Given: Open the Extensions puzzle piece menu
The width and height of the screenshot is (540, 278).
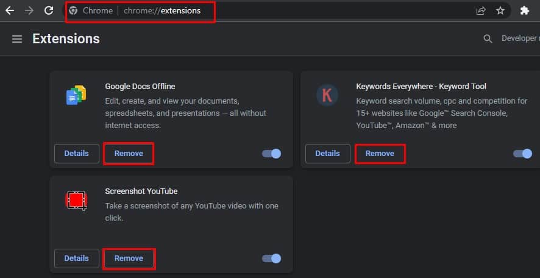Looking at the screenshot, I should [x=525, y=11].
